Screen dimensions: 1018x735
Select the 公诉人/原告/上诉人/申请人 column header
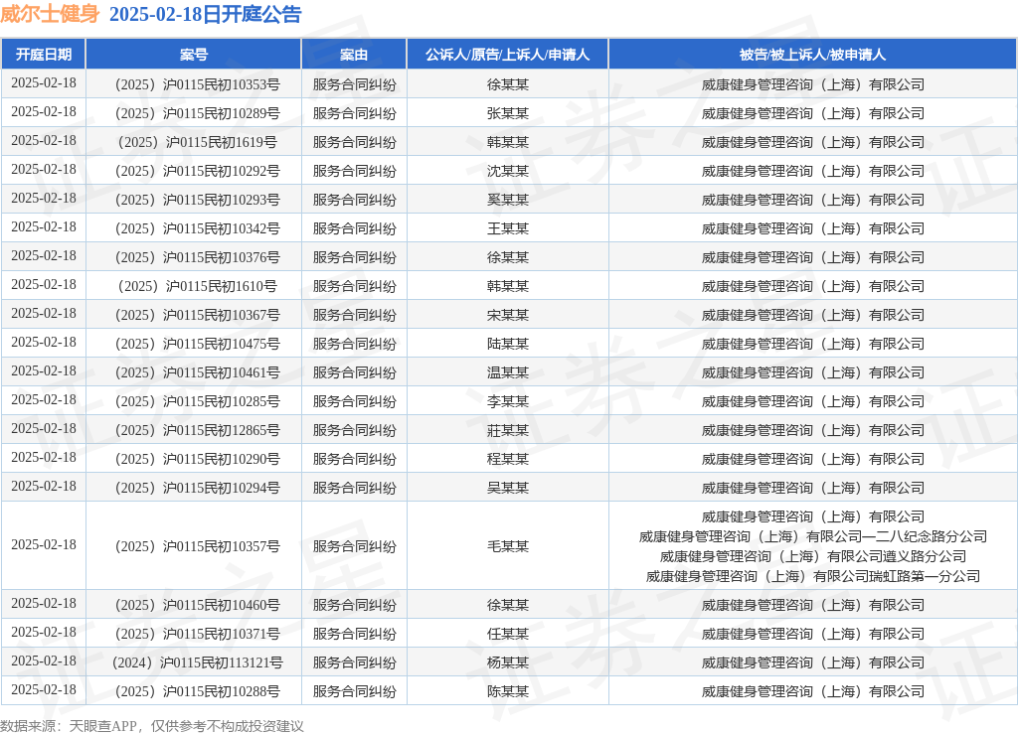[x=508, y=55]
